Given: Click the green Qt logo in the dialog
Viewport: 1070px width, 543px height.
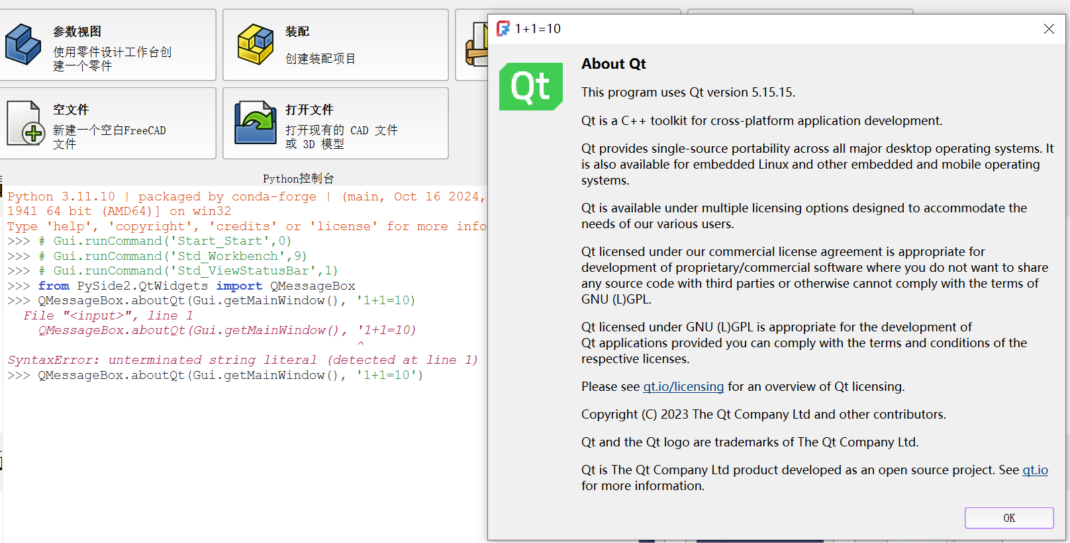Looking at the screenshot, I should click(x=531, y=87).
